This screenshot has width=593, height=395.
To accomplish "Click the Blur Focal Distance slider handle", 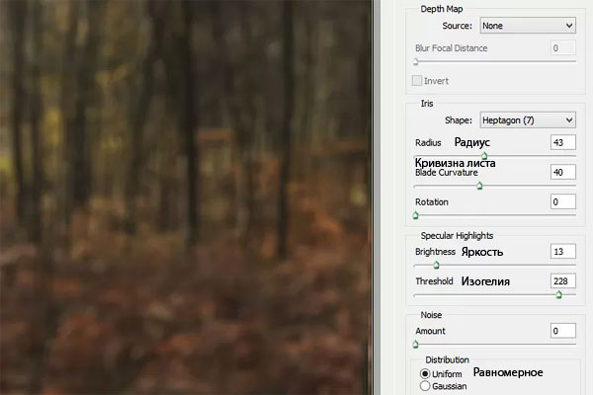I will coord(416,61).
